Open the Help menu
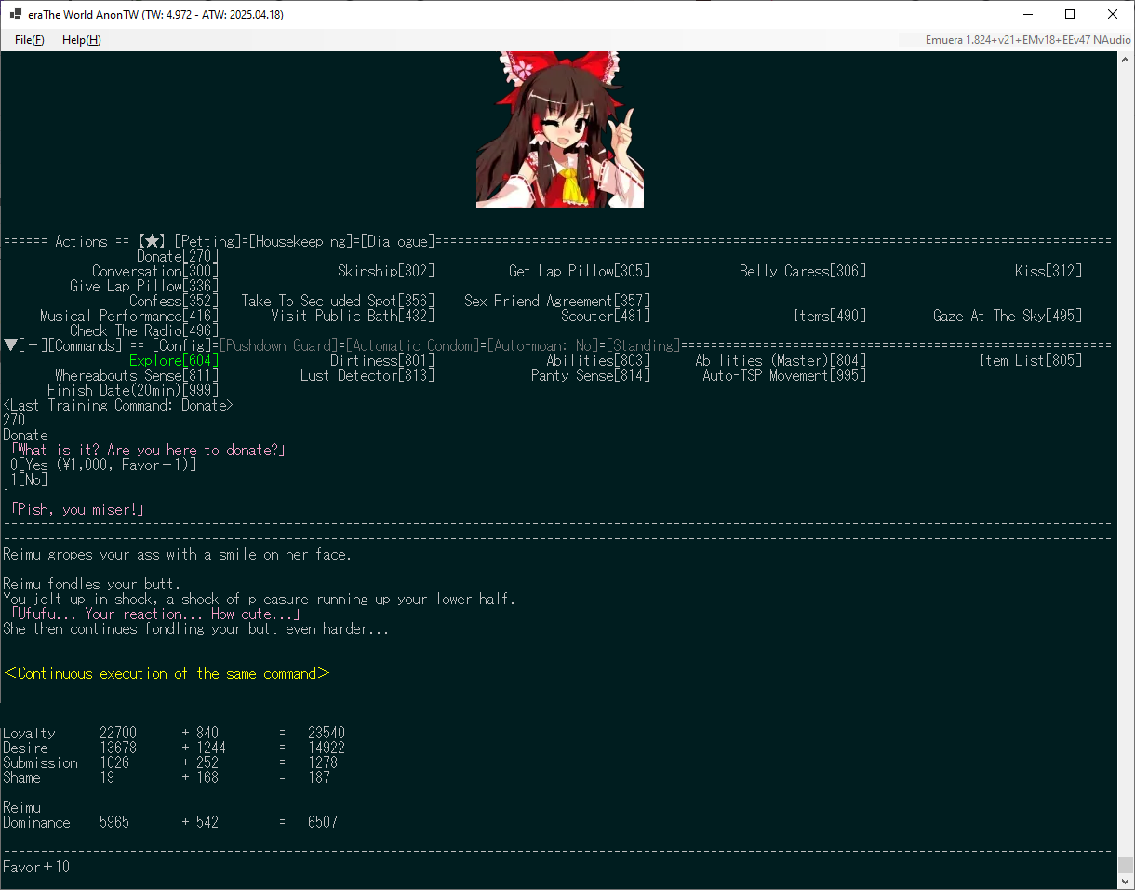The width and height of the screenshot is (1135, 890). (81, 40)
